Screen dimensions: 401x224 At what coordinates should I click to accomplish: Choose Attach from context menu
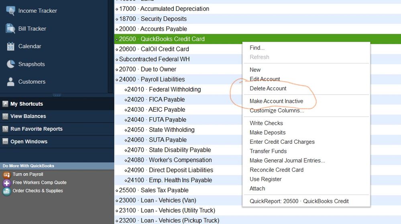coord(257,188)
